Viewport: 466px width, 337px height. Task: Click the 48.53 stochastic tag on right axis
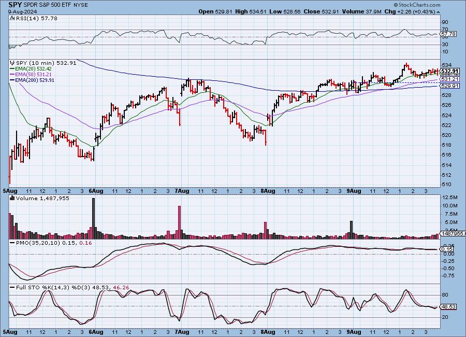point(448,306)
